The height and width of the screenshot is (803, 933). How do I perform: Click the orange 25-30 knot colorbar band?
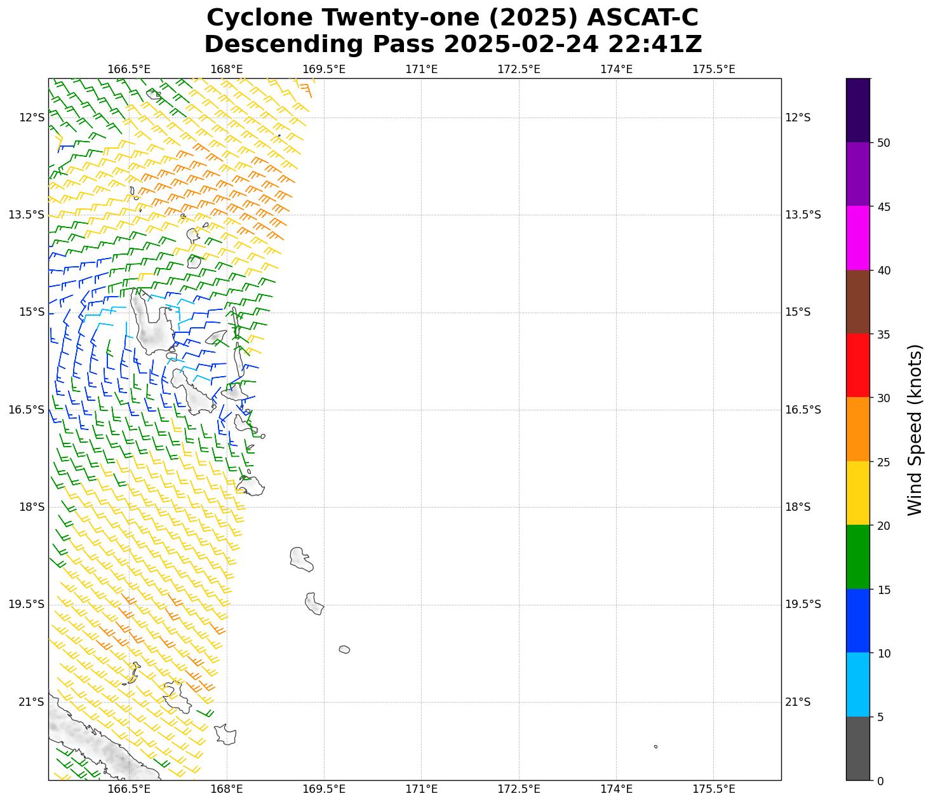pyautogui.click(x=857, y=429)
